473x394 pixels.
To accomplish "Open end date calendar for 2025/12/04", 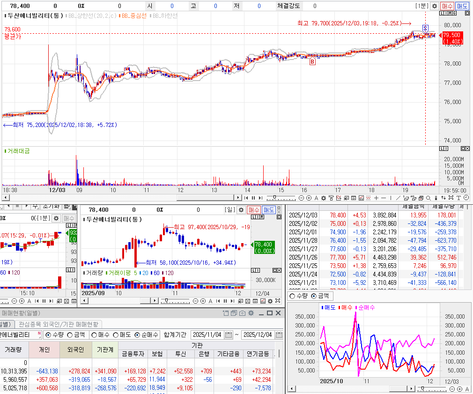I will coord(279,335).
